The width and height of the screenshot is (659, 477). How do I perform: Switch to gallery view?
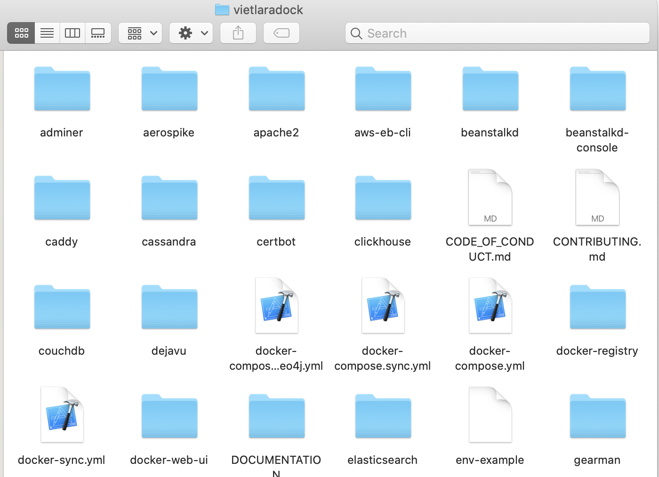click(x=98, y=33)
